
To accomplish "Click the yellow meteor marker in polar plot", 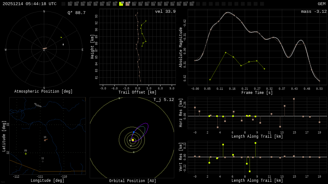I will (61, 37).
